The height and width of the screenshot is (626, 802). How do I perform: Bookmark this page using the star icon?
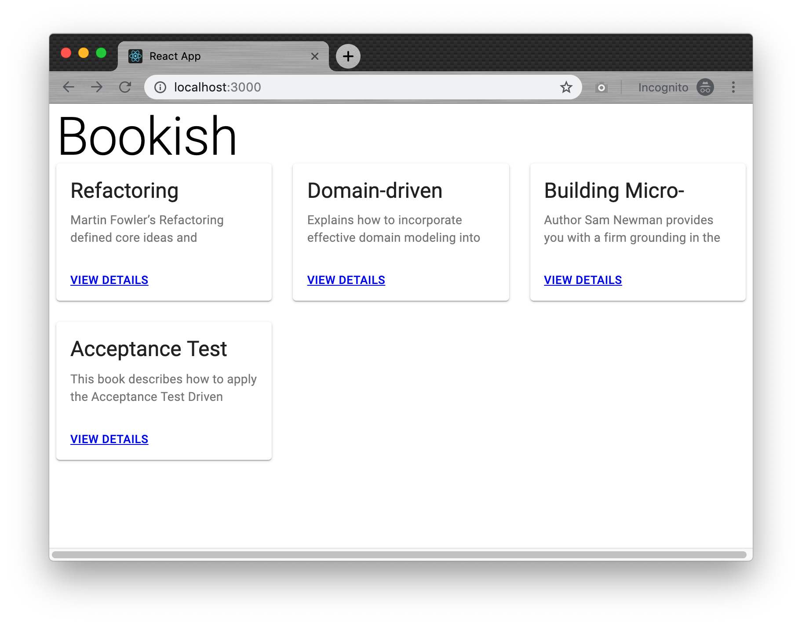pyautogui.click(x=566, y=87)
